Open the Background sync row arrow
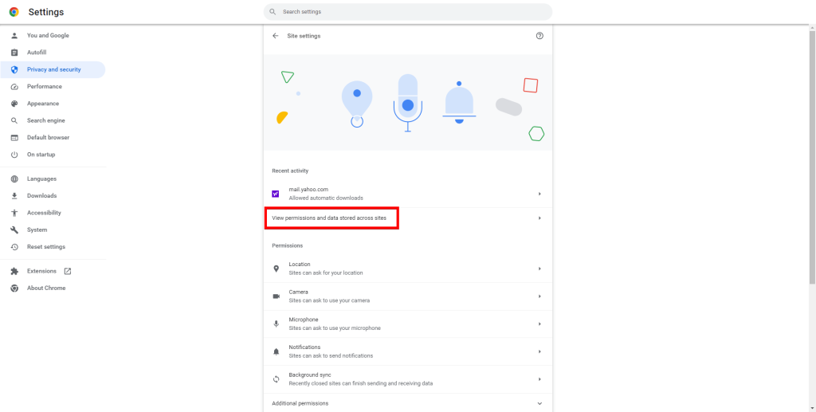Screen dimensions: 816x412 point(539,379)
